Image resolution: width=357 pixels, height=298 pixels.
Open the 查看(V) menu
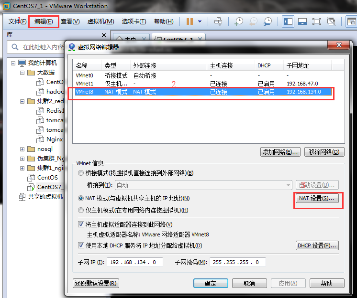coord(70,21)
